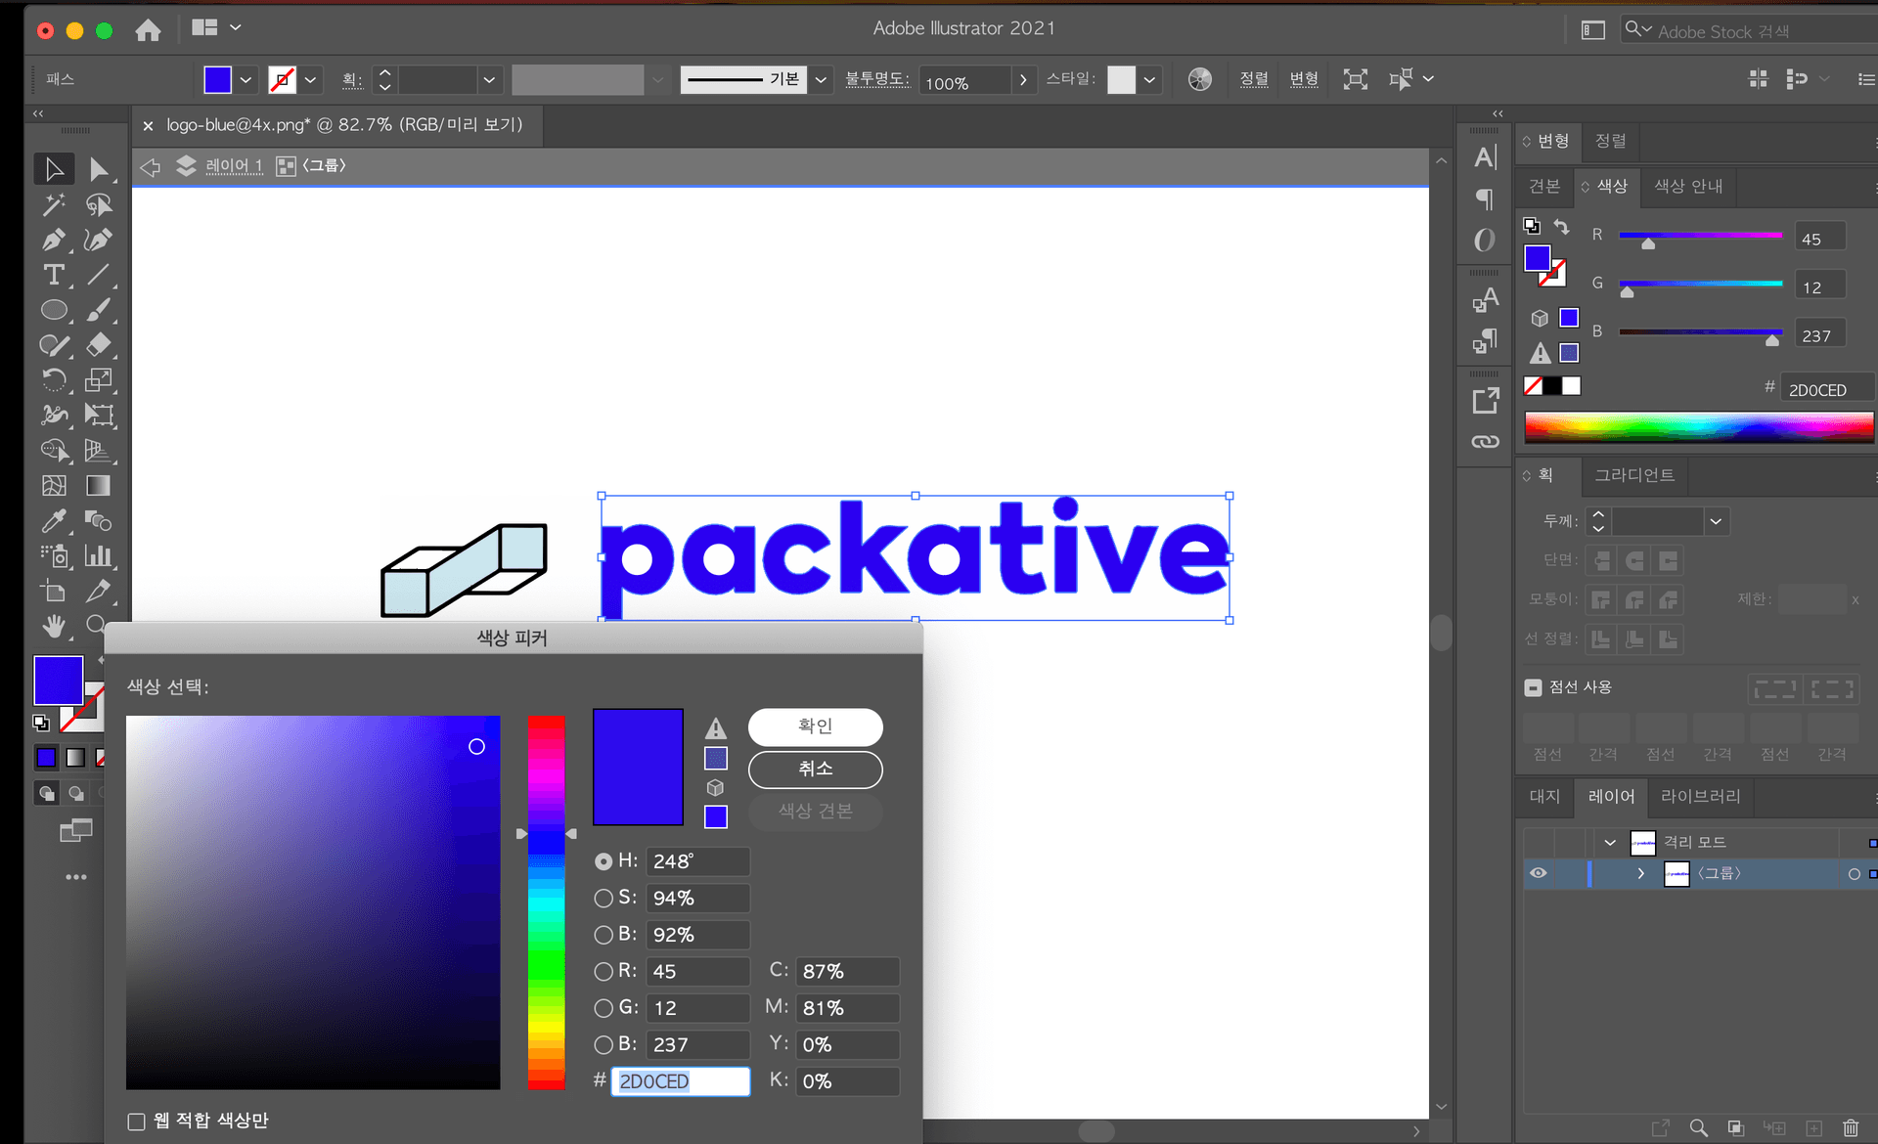The height and width of the screenshot is (1144, 1878).
Task: Click the Home icon in title bar
Action: coord(148,30)
